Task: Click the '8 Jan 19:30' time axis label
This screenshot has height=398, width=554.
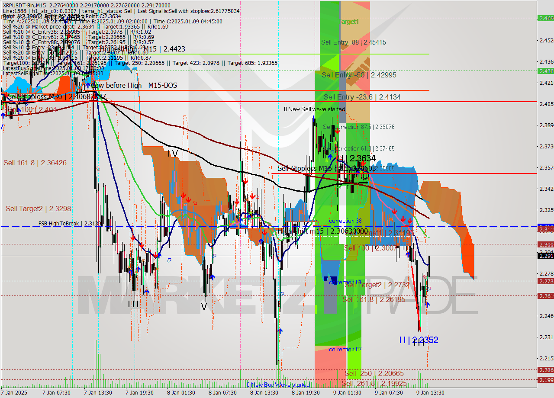Action: (306, 393)
